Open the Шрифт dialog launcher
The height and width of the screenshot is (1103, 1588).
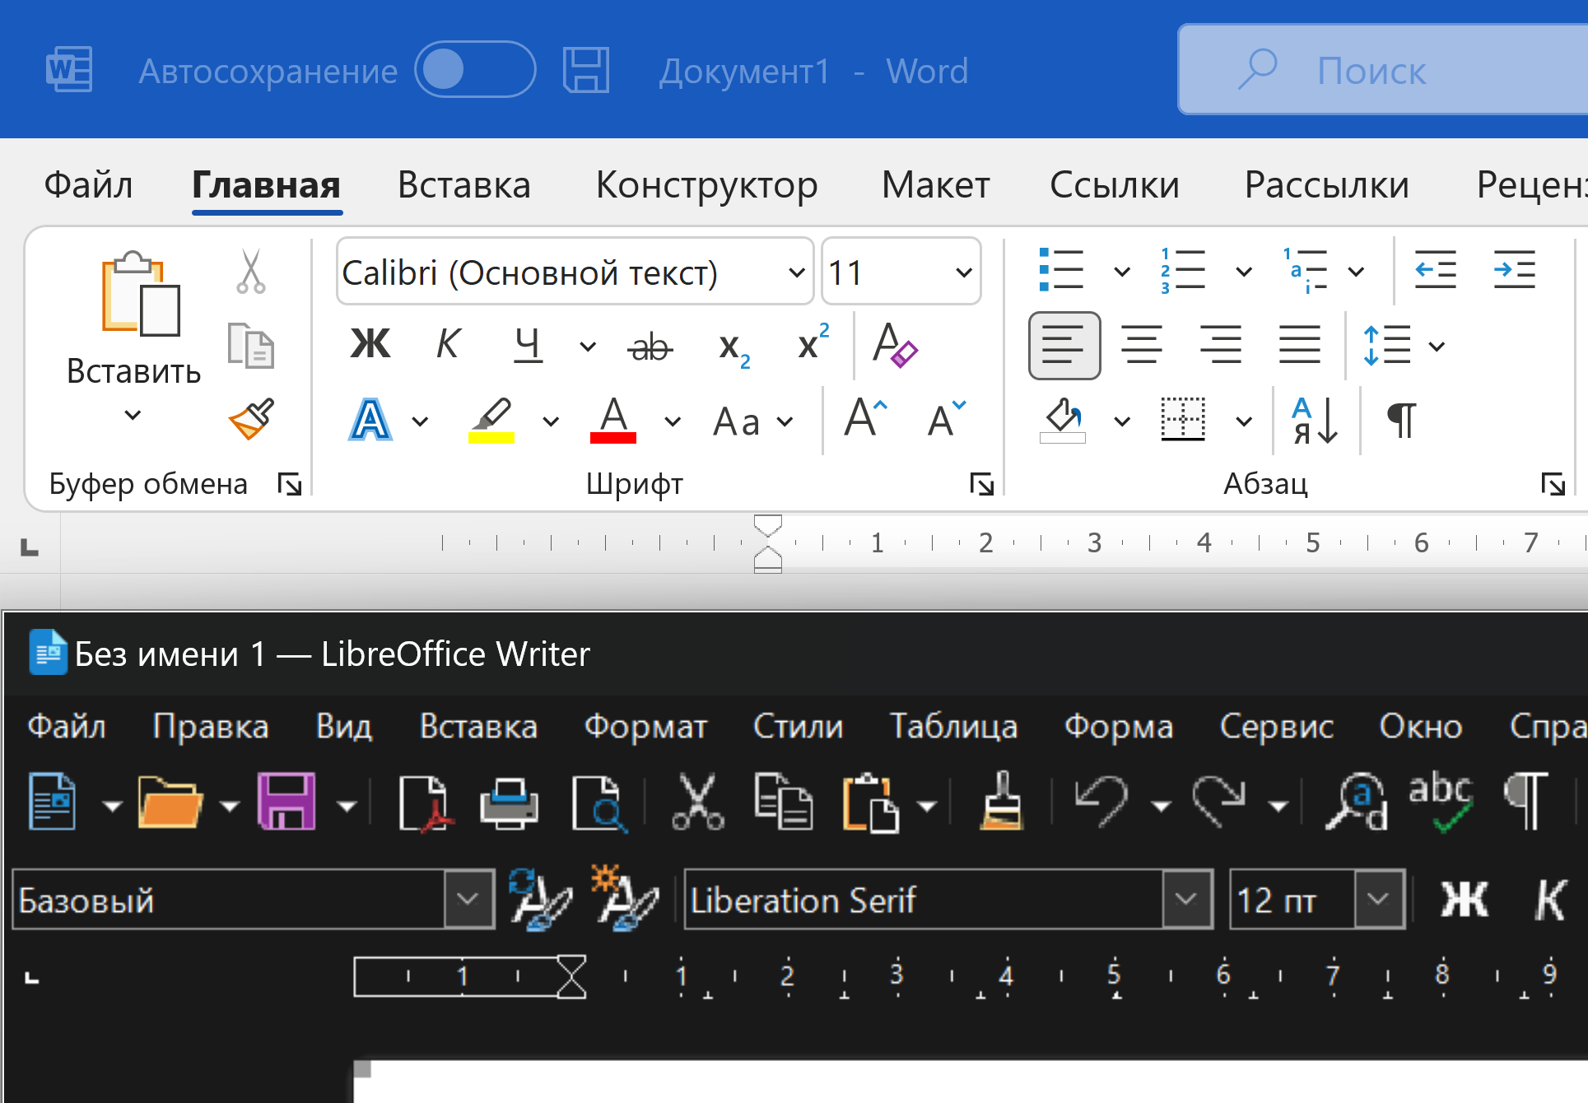click(981, 484)
